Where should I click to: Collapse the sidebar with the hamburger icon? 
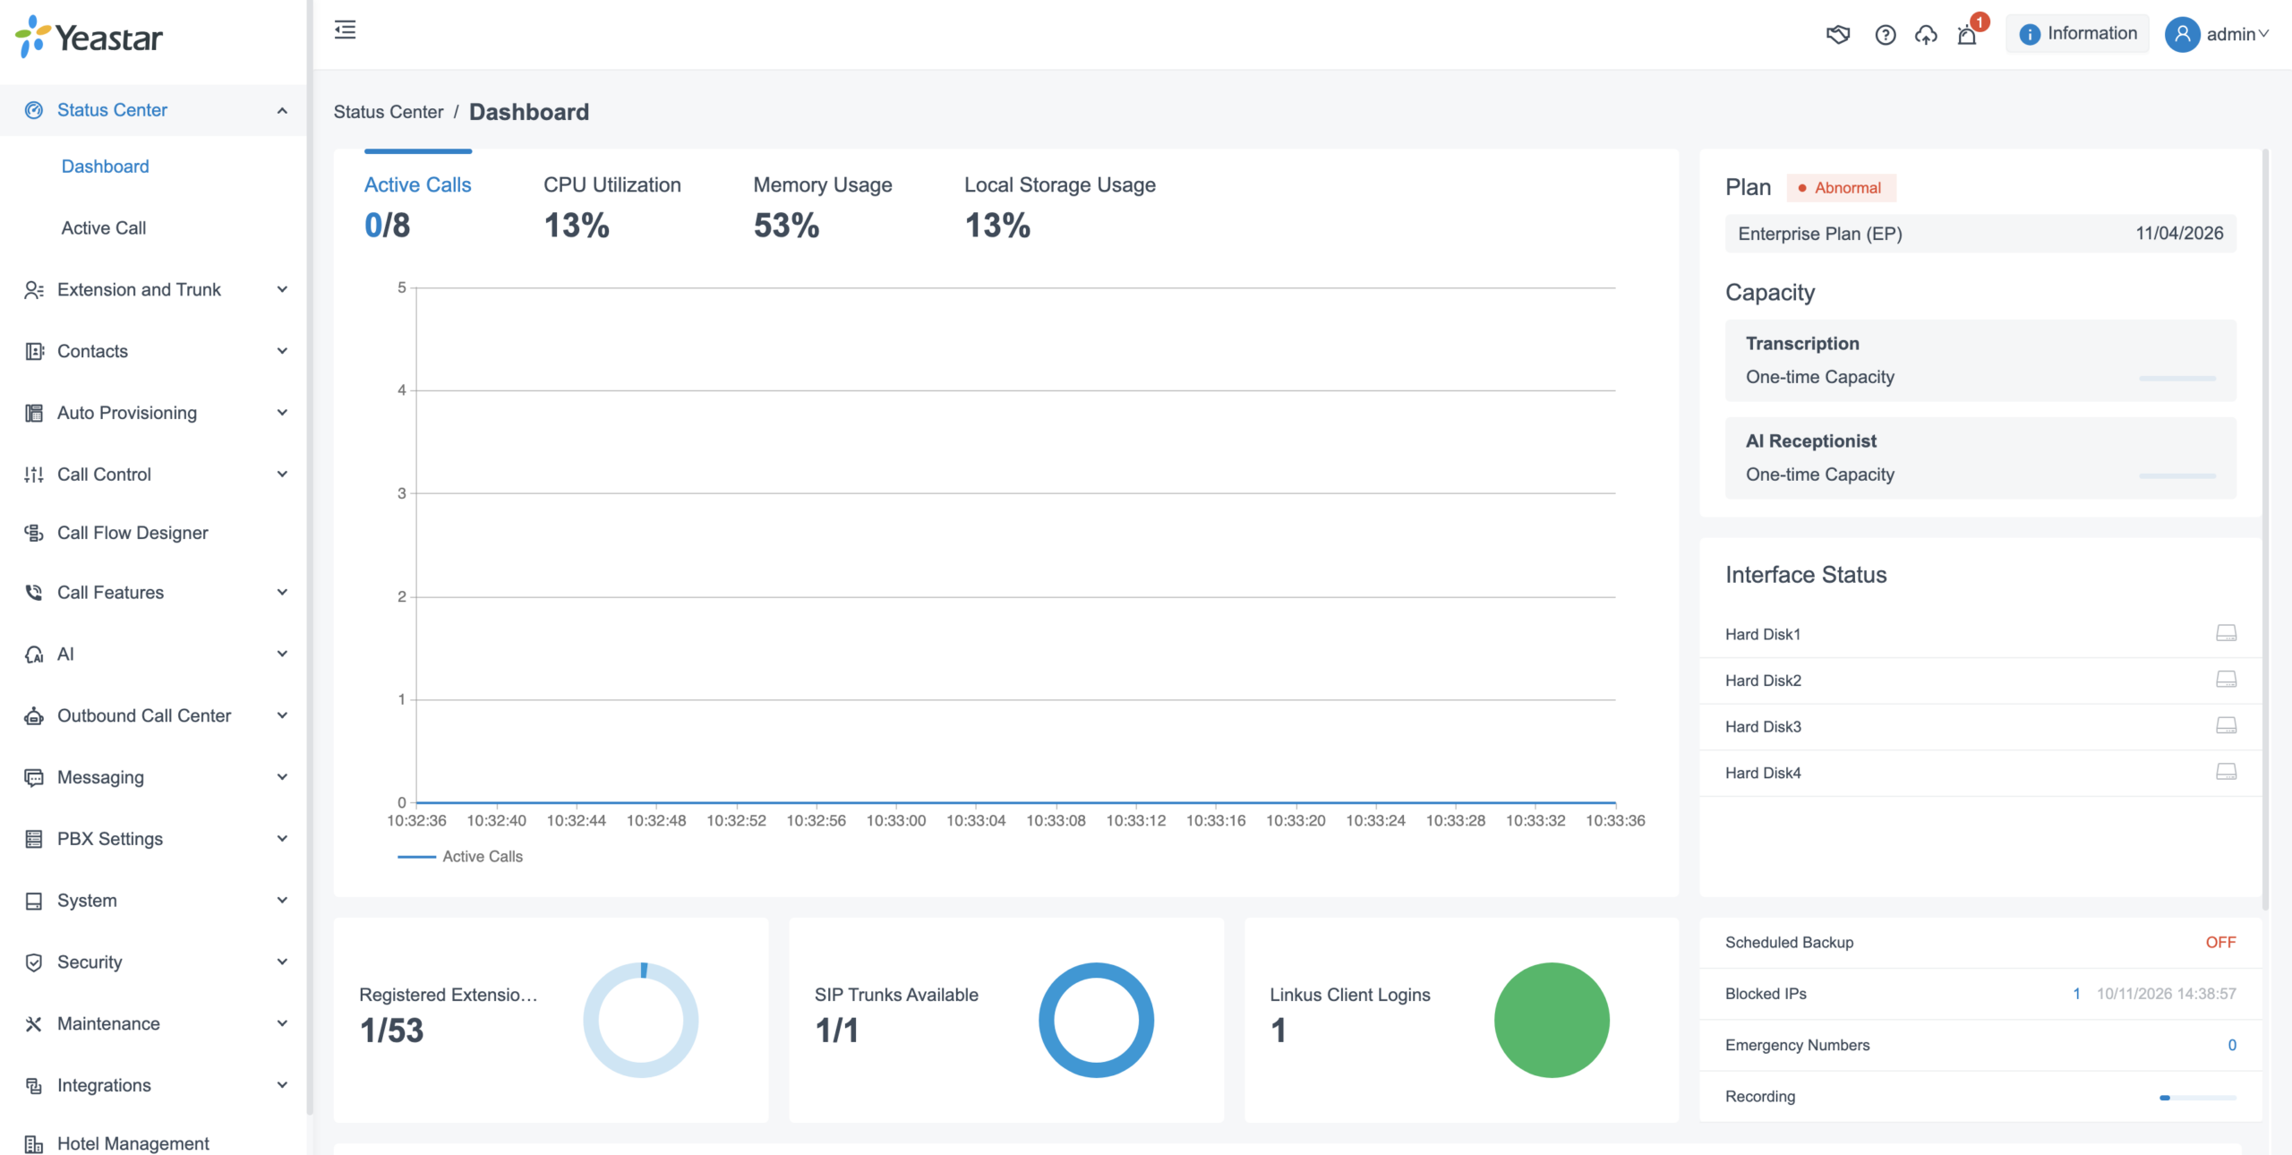click(345, 30)
